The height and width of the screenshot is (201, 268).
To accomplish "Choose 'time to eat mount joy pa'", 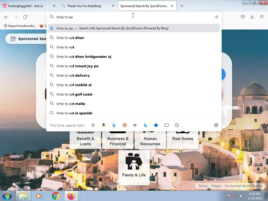I will pyautogui.click(x=134, y=66).
